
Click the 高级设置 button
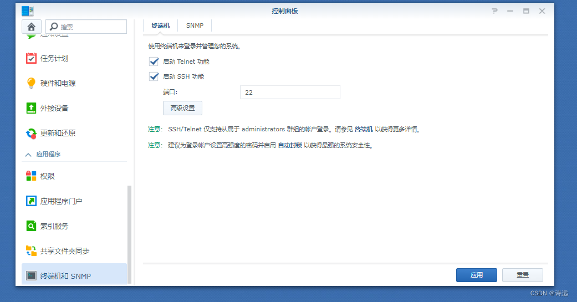pyautogui.click(x=182, y=108)
